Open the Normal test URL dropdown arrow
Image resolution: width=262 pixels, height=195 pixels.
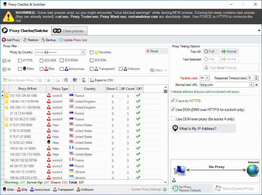(251, 85)
